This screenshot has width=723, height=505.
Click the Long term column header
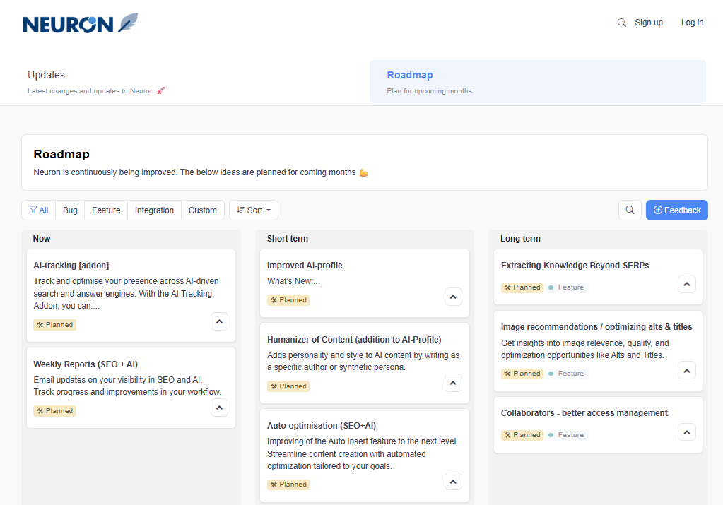tap(520, 239)
